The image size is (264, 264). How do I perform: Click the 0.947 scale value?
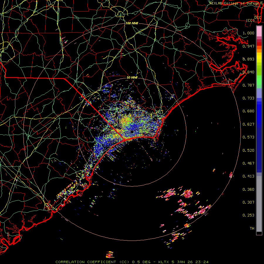pyautogui.click(x=248, y=46)
